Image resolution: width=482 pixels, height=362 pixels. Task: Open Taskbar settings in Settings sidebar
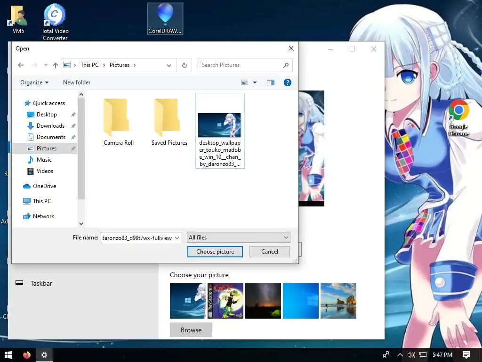point(41,283)
